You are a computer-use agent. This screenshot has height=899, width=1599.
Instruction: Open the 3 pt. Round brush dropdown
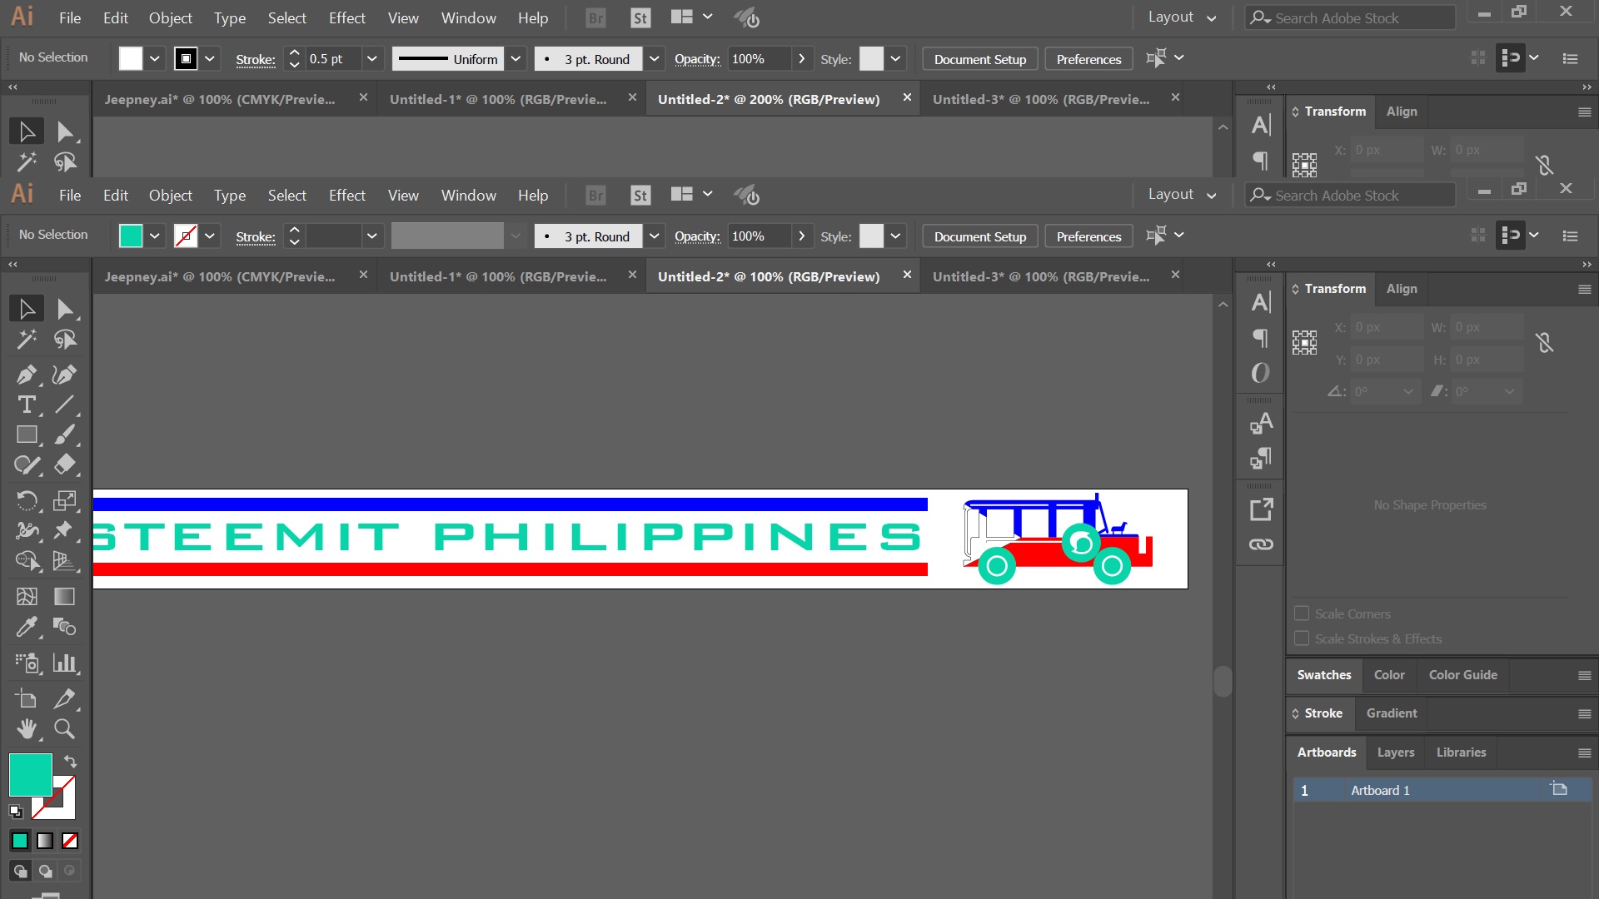tap(655, 236)
